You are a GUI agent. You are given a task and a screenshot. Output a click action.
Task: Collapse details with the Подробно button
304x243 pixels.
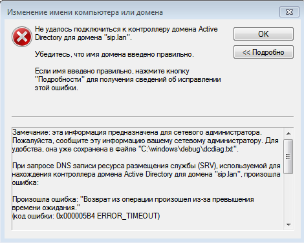point(263,52)
